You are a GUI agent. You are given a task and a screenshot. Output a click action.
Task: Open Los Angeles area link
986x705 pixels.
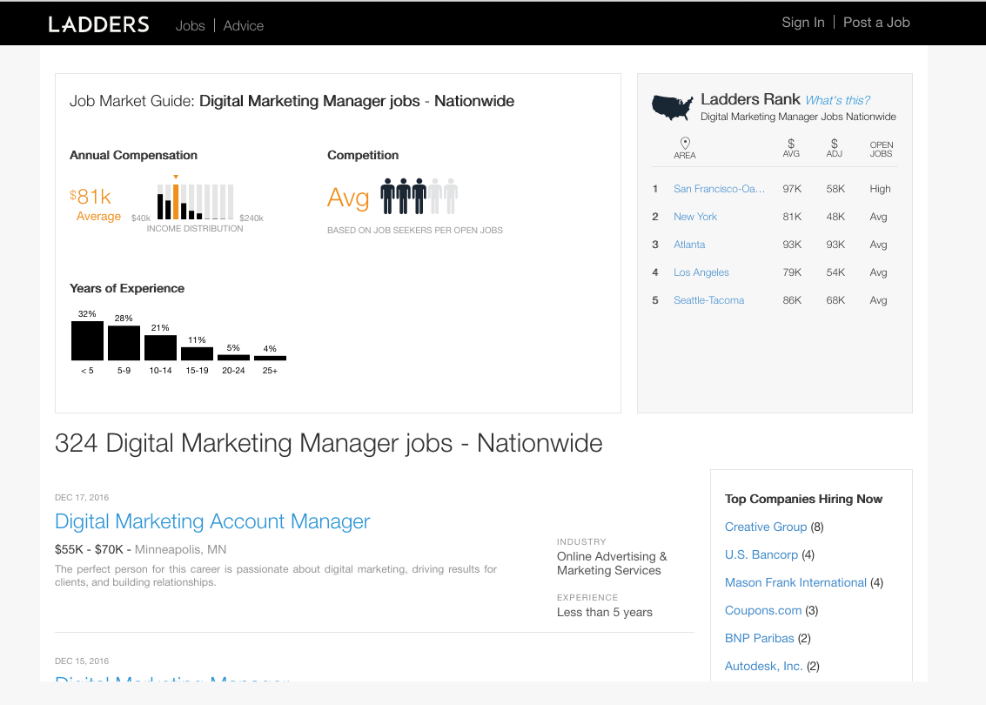701,272
